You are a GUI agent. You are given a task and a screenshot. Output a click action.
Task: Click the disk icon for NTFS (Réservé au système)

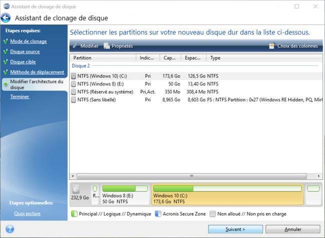tap(73, 92)
